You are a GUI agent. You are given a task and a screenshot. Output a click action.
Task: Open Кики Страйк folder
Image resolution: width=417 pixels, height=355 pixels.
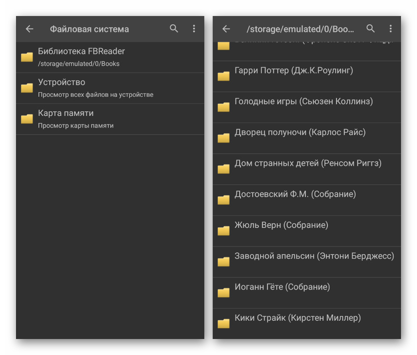pos(297,318)
